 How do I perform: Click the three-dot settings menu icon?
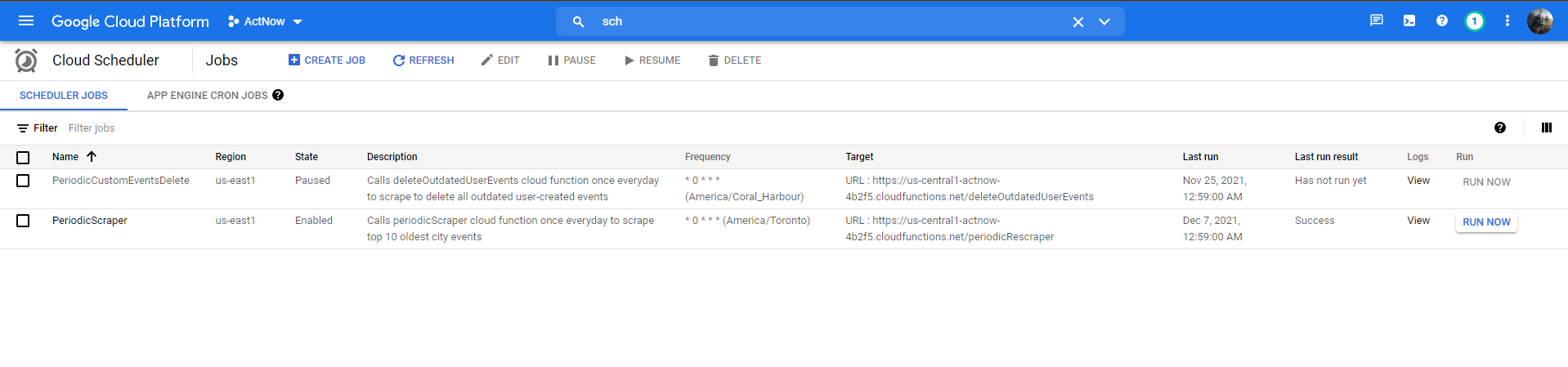1508,21
